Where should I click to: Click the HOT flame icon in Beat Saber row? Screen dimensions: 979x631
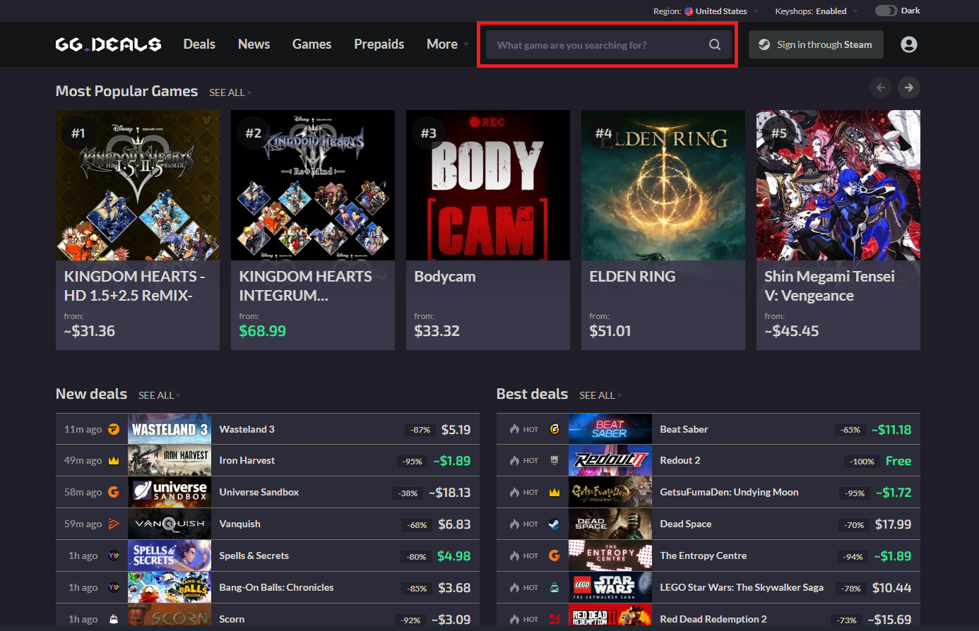click(514, 429)
